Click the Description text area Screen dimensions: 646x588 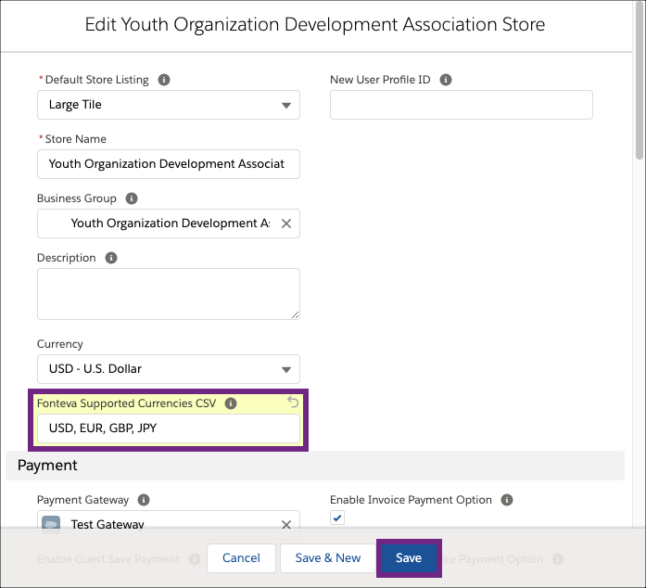(x=169, y=294)
